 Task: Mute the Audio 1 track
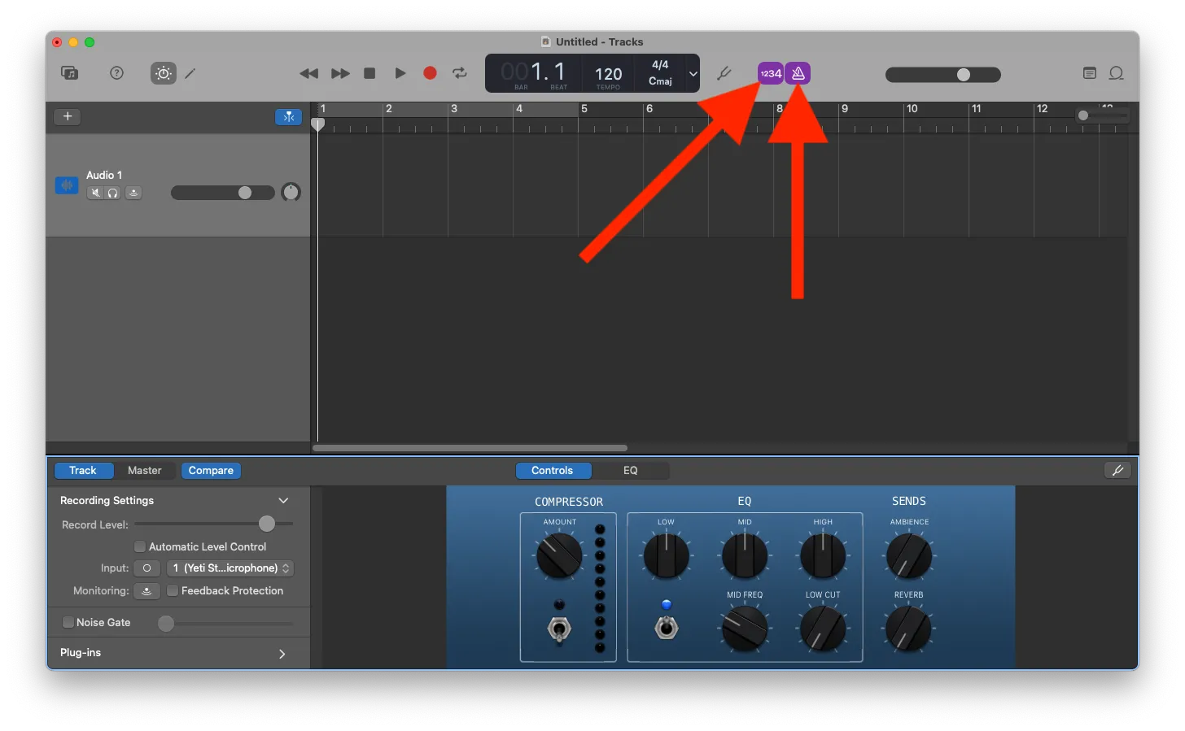coord(95,193)
